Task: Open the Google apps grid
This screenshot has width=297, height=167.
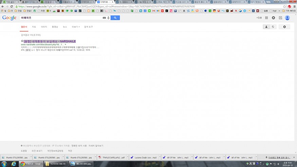Action: [x=266, y=18]
